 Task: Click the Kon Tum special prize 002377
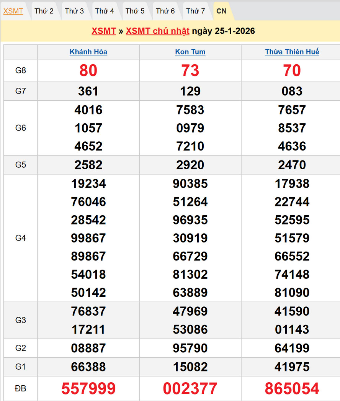pos(190,388)
